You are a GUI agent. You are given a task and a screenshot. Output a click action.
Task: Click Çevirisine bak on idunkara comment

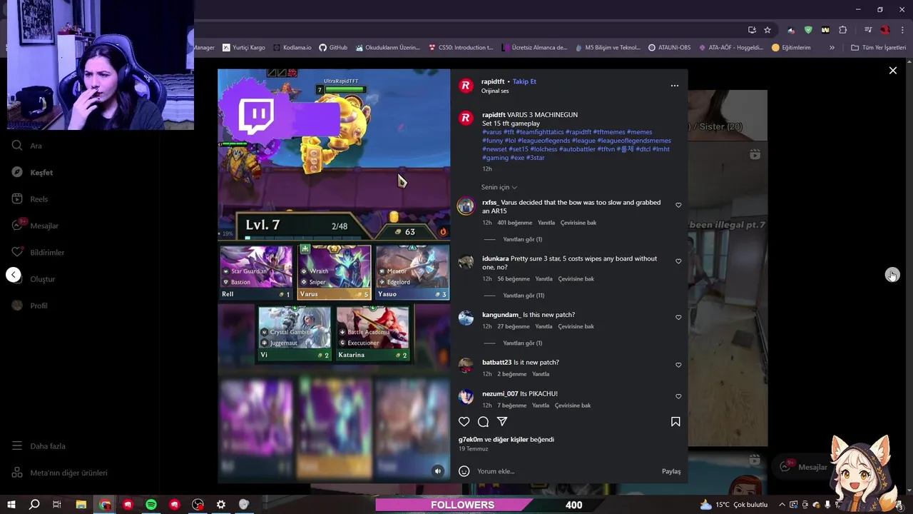pyautogui.click(x=576, y=279)
